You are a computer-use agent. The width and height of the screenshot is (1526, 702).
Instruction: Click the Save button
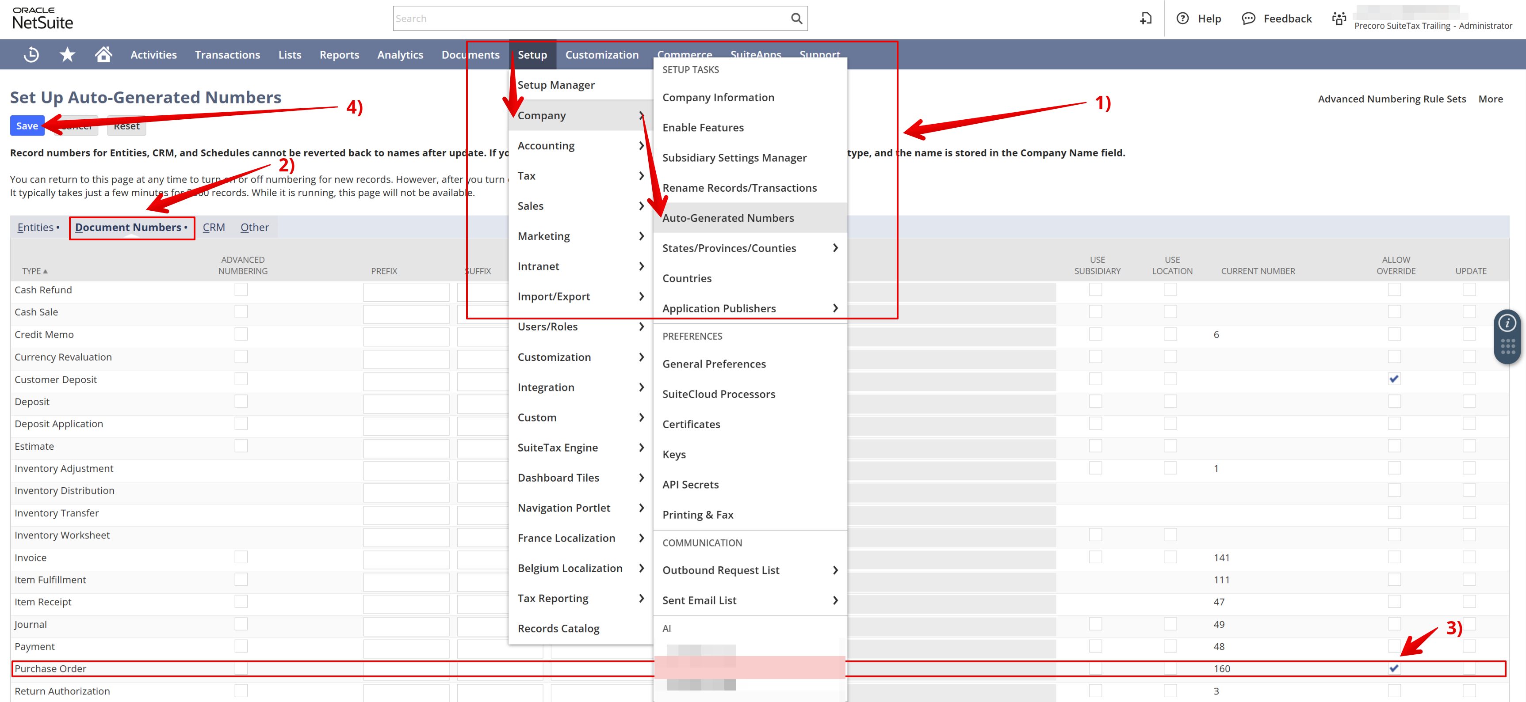[27, 126]
